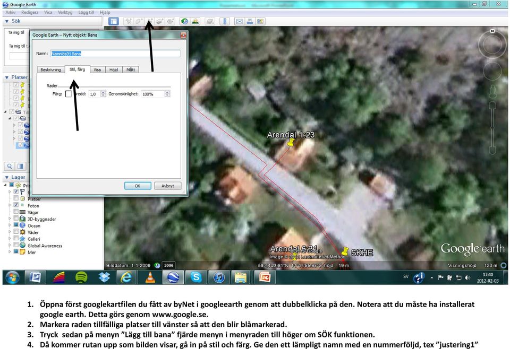Click the historical imagery icon in status bar
Image resolution: width=510 pixels, height=349 pixels.
tap(157, 265)
